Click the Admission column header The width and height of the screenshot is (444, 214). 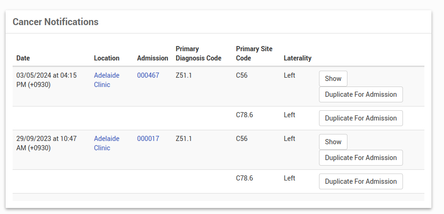[x=153, y=58]
